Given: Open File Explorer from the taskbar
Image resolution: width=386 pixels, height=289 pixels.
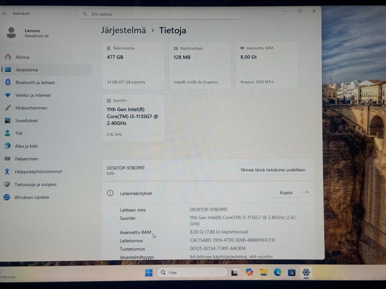Looking at the screenshot, I should point(263,272).
